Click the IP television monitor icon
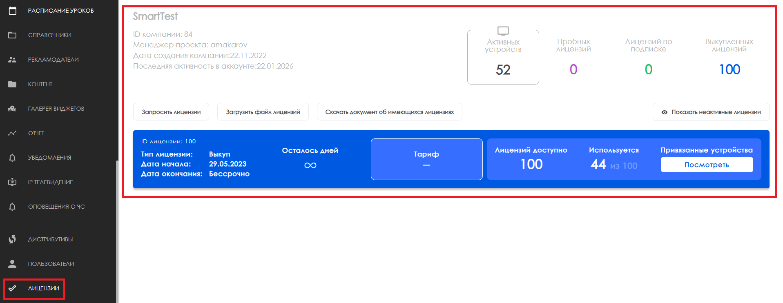 pyautogui.click(x=13, y=182)
